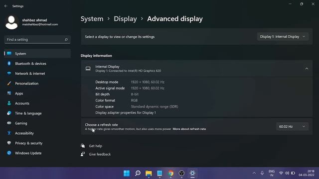Open Accessibility settings page

(x=37, y=133)
